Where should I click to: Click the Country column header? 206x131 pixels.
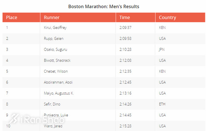point(167,18)
